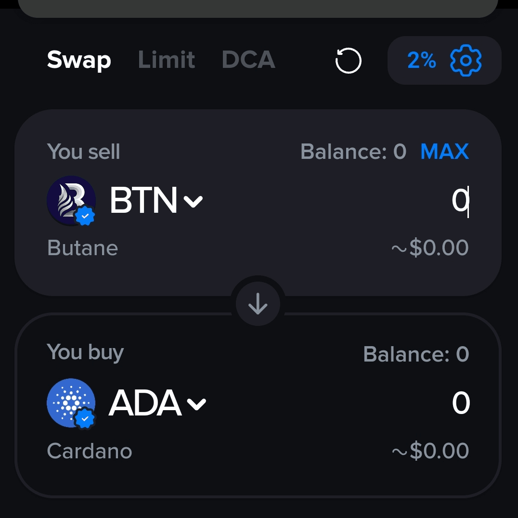Open the BTN token selector
Screen dimensions: 518x518
pos(154,201)
